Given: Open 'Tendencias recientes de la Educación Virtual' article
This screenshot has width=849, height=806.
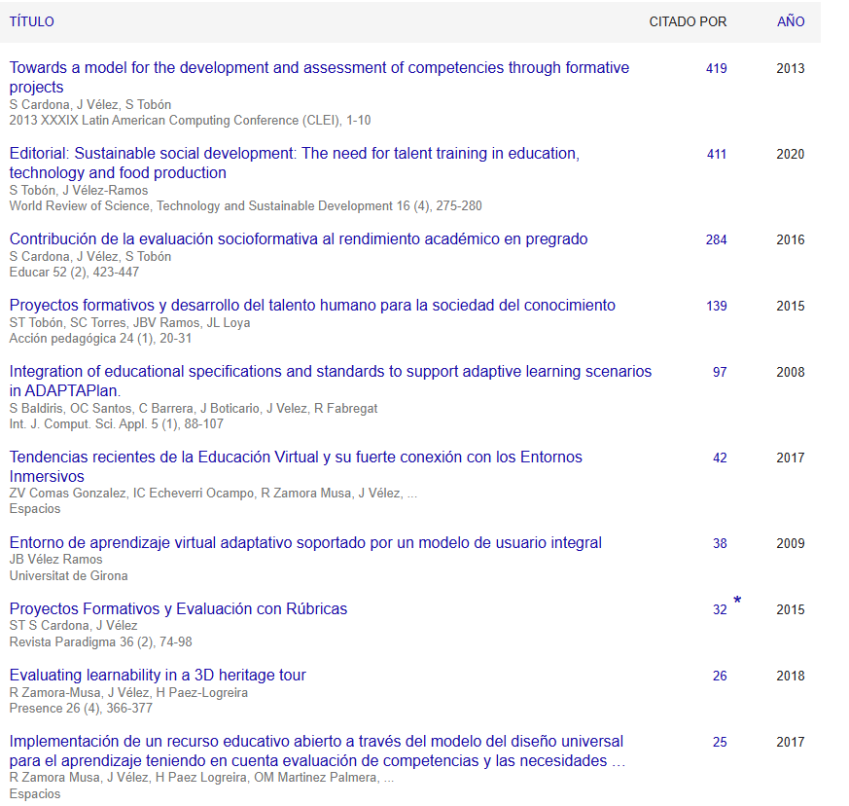Looking at the screenshot, I should pos(296,458).
